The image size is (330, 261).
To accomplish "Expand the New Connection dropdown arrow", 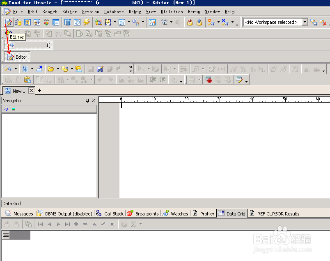I will (x=218, y=22).
